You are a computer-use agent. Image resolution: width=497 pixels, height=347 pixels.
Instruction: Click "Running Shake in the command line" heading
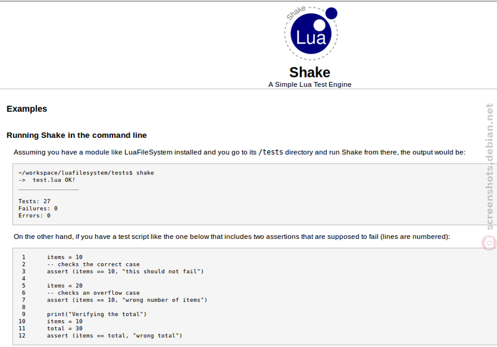point(76,135)
